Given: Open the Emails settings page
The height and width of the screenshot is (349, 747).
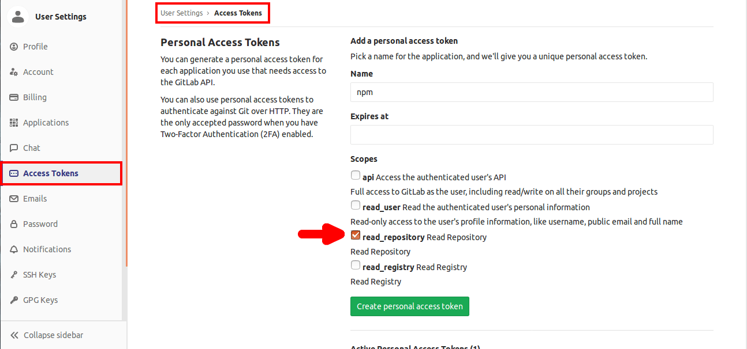Looking at the screenshot, I should tap(35, 199).
